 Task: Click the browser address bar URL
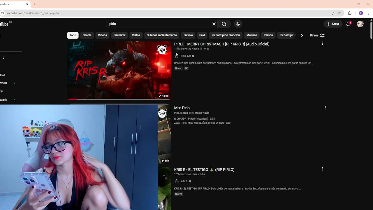coord(33,13)
